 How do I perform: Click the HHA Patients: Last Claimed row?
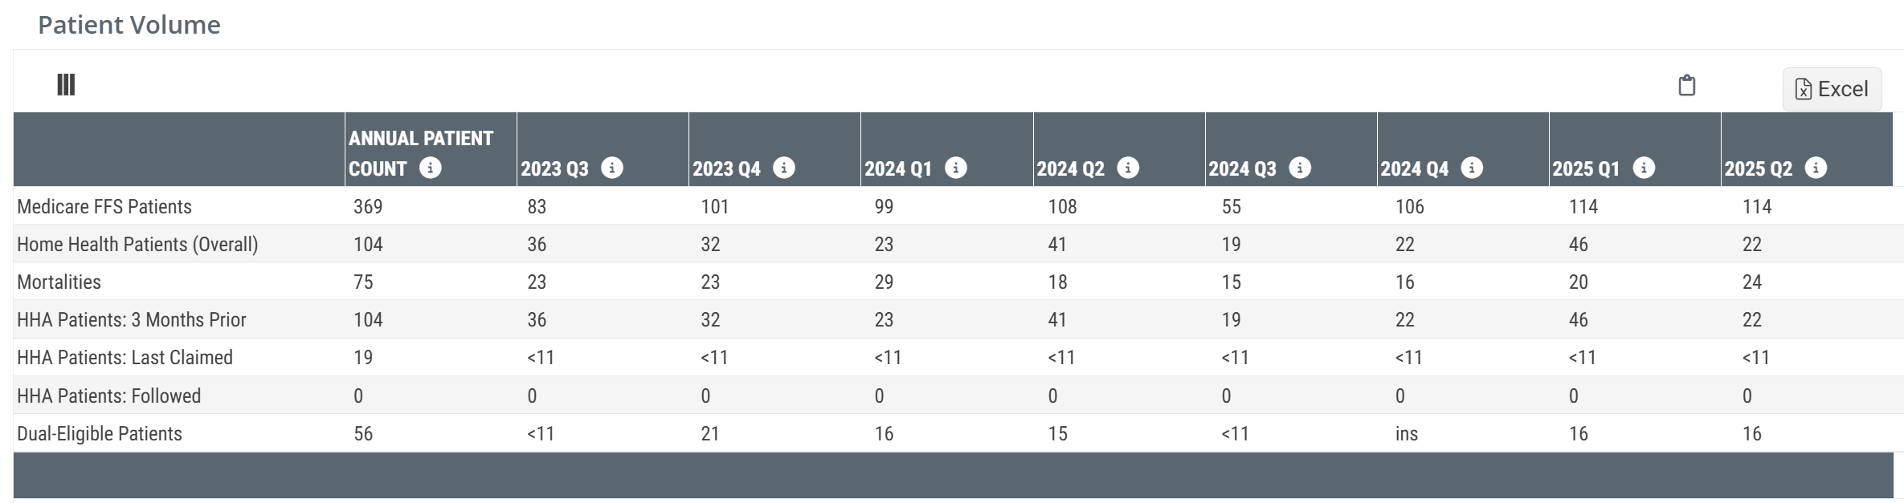point(125,358)
